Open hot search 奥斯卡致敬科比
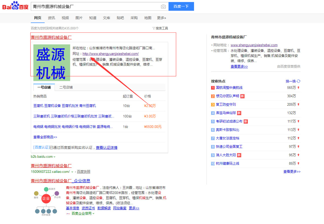 228,130
